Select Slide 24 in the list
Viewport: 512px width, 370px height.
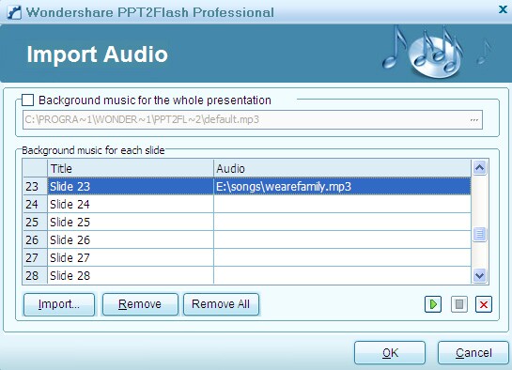click(131, 204)
